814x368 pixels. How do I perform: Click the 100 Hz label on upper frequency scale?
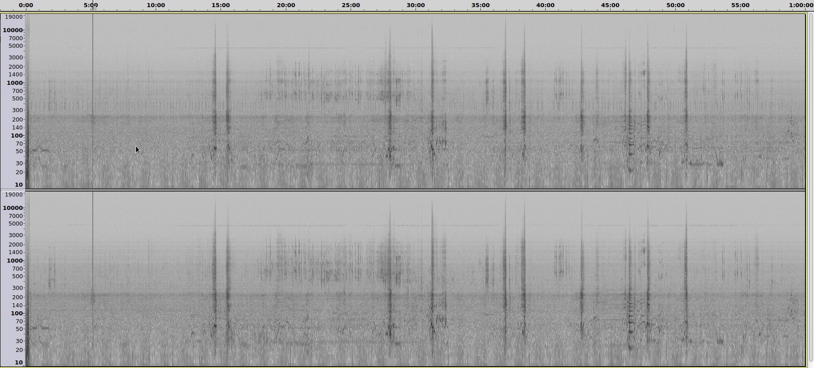(17, 135)
